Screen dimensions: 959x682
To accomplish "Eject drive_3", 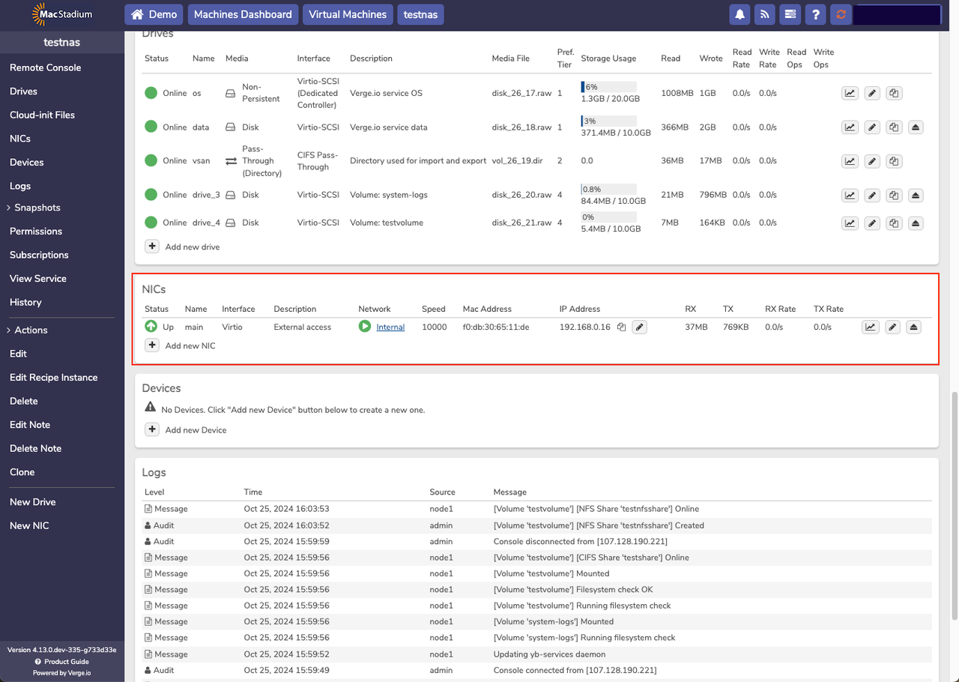I will [x=916, y=196].
